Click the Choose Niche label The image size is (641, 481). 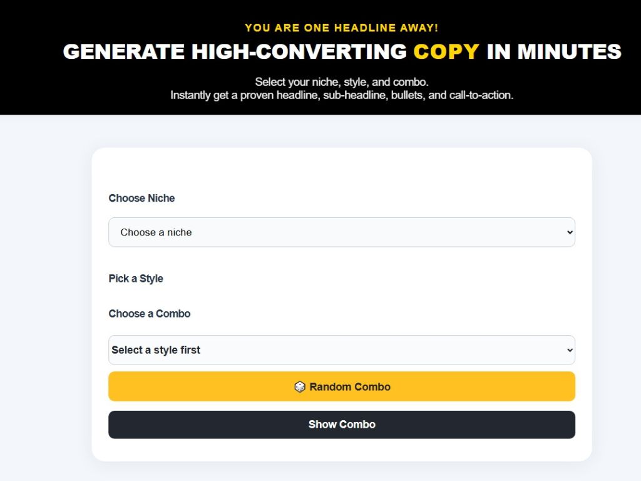(x=141, y=198)
